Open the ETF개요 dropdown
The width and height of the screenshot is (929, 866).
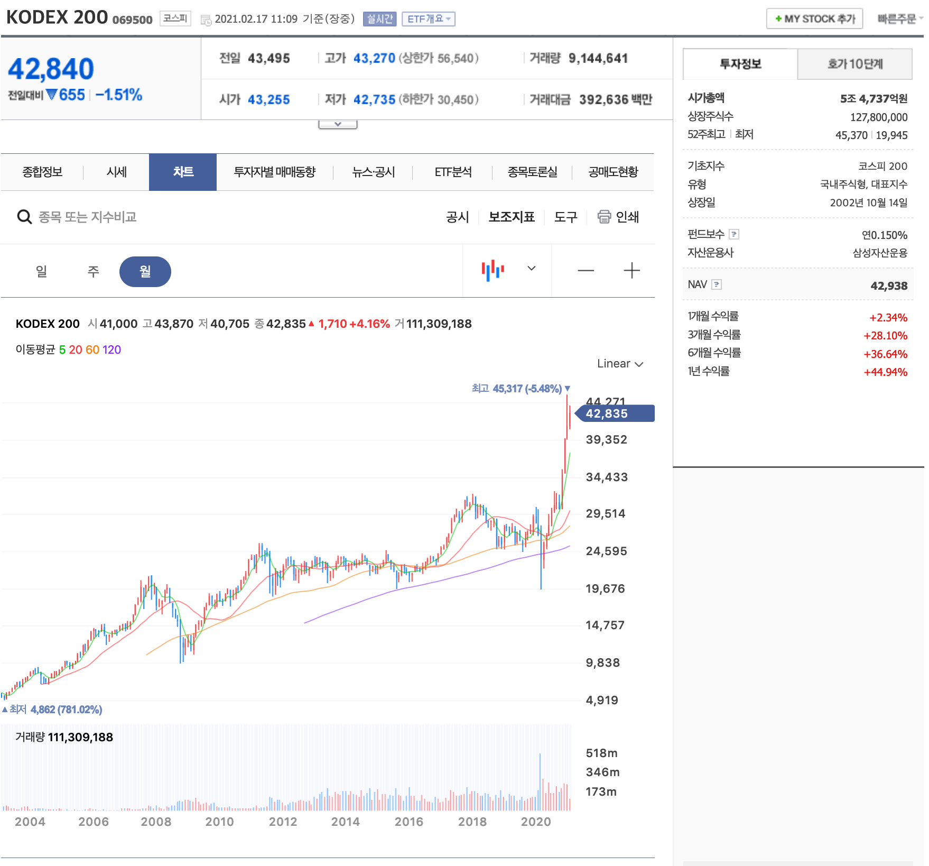click(x=429, y=19)
